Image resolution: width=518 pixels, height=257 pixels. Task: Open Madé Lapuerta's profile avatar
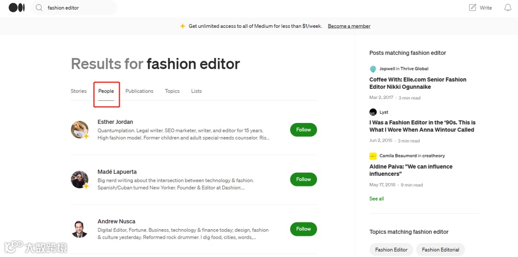[x=80, y=180]
